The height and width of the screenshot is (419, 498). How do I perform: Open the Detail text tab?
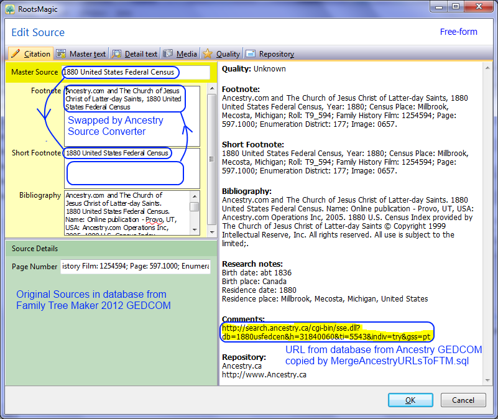click(135, 53)
